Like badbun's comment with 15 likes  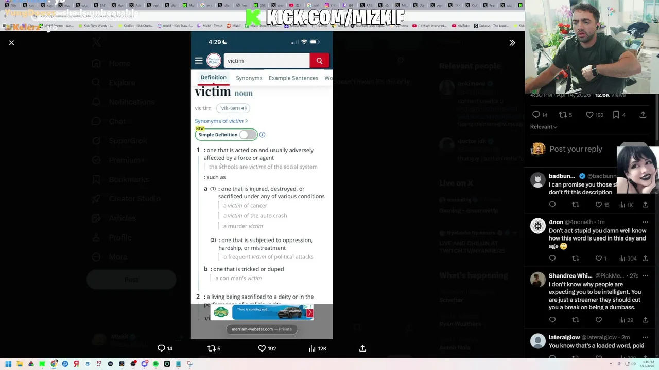(x=602, y=205)
